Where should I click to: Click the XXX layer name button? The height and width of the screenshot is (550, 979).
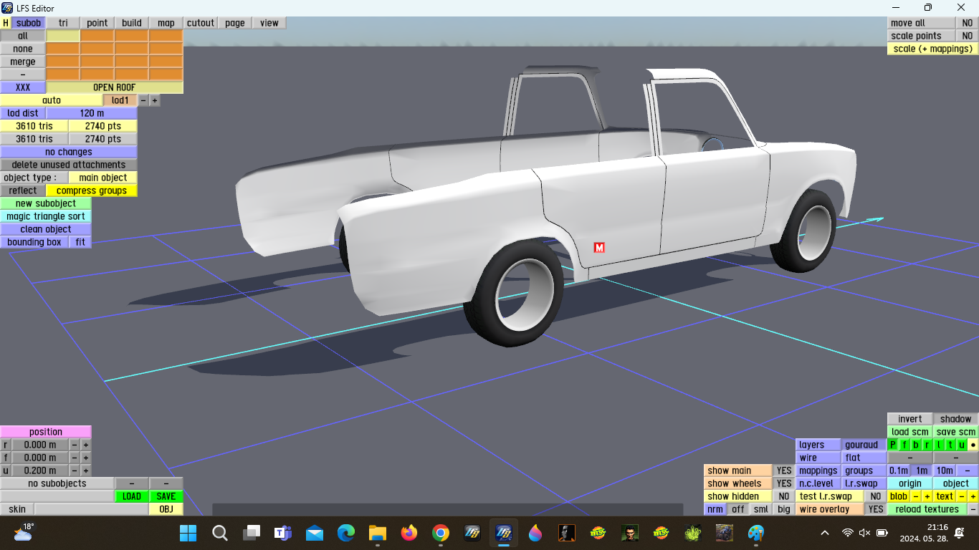click(23, 87)
